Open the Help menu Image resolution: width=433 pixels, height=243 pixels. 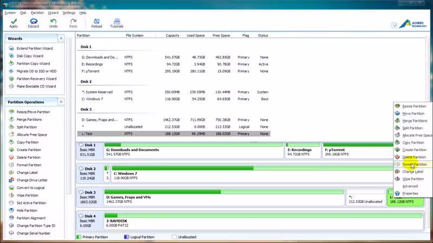coord(83,12)
